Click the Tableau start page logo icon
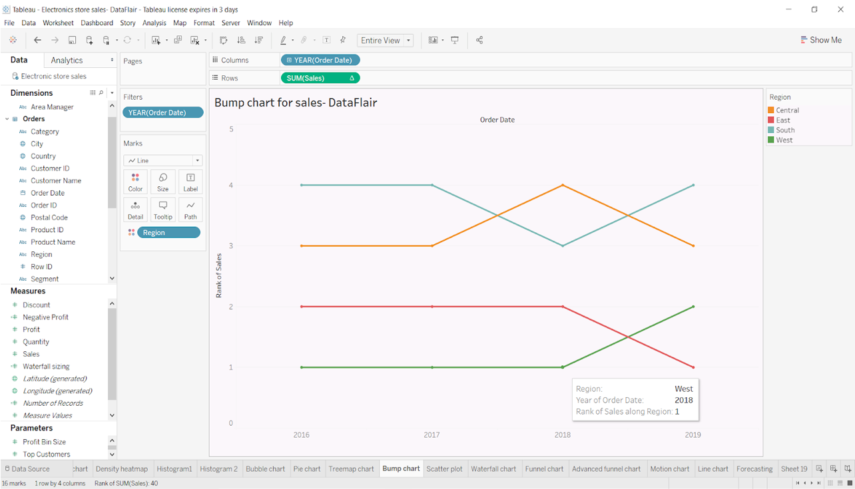The width and height of the screenshot is (855, 489). point(13,40)
